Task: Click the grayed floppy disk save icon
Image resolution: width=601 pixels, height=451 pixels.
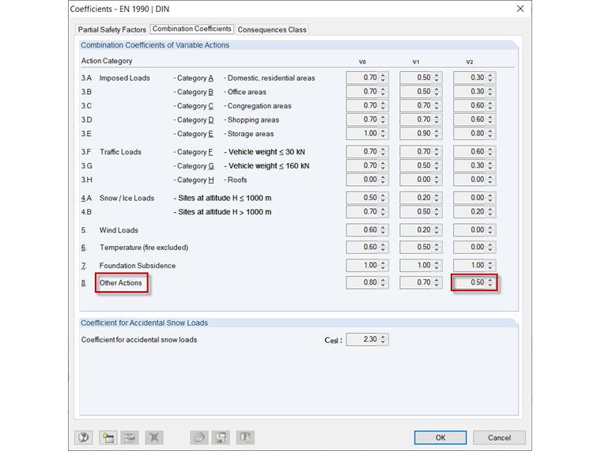Action: point(221,438)
